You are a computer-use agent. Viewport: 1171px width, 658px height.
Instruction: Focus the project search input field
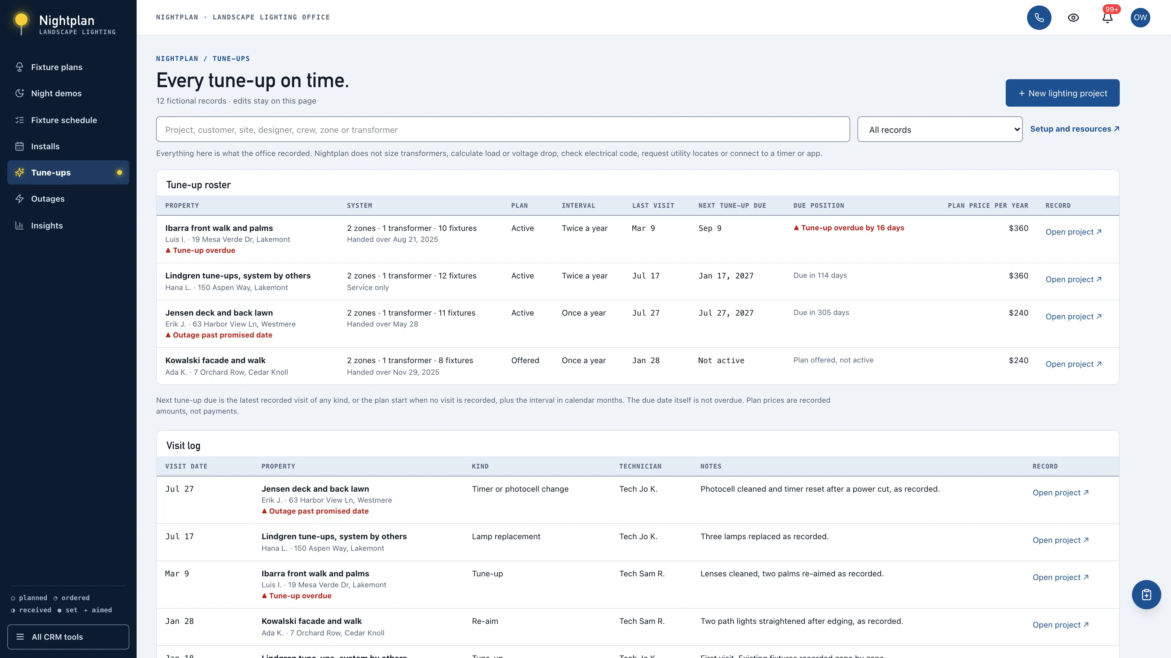click(x=503, y=129)
